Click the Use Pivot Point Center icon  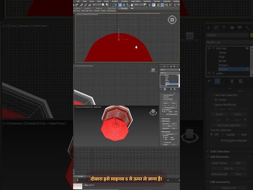coord(145,5)
